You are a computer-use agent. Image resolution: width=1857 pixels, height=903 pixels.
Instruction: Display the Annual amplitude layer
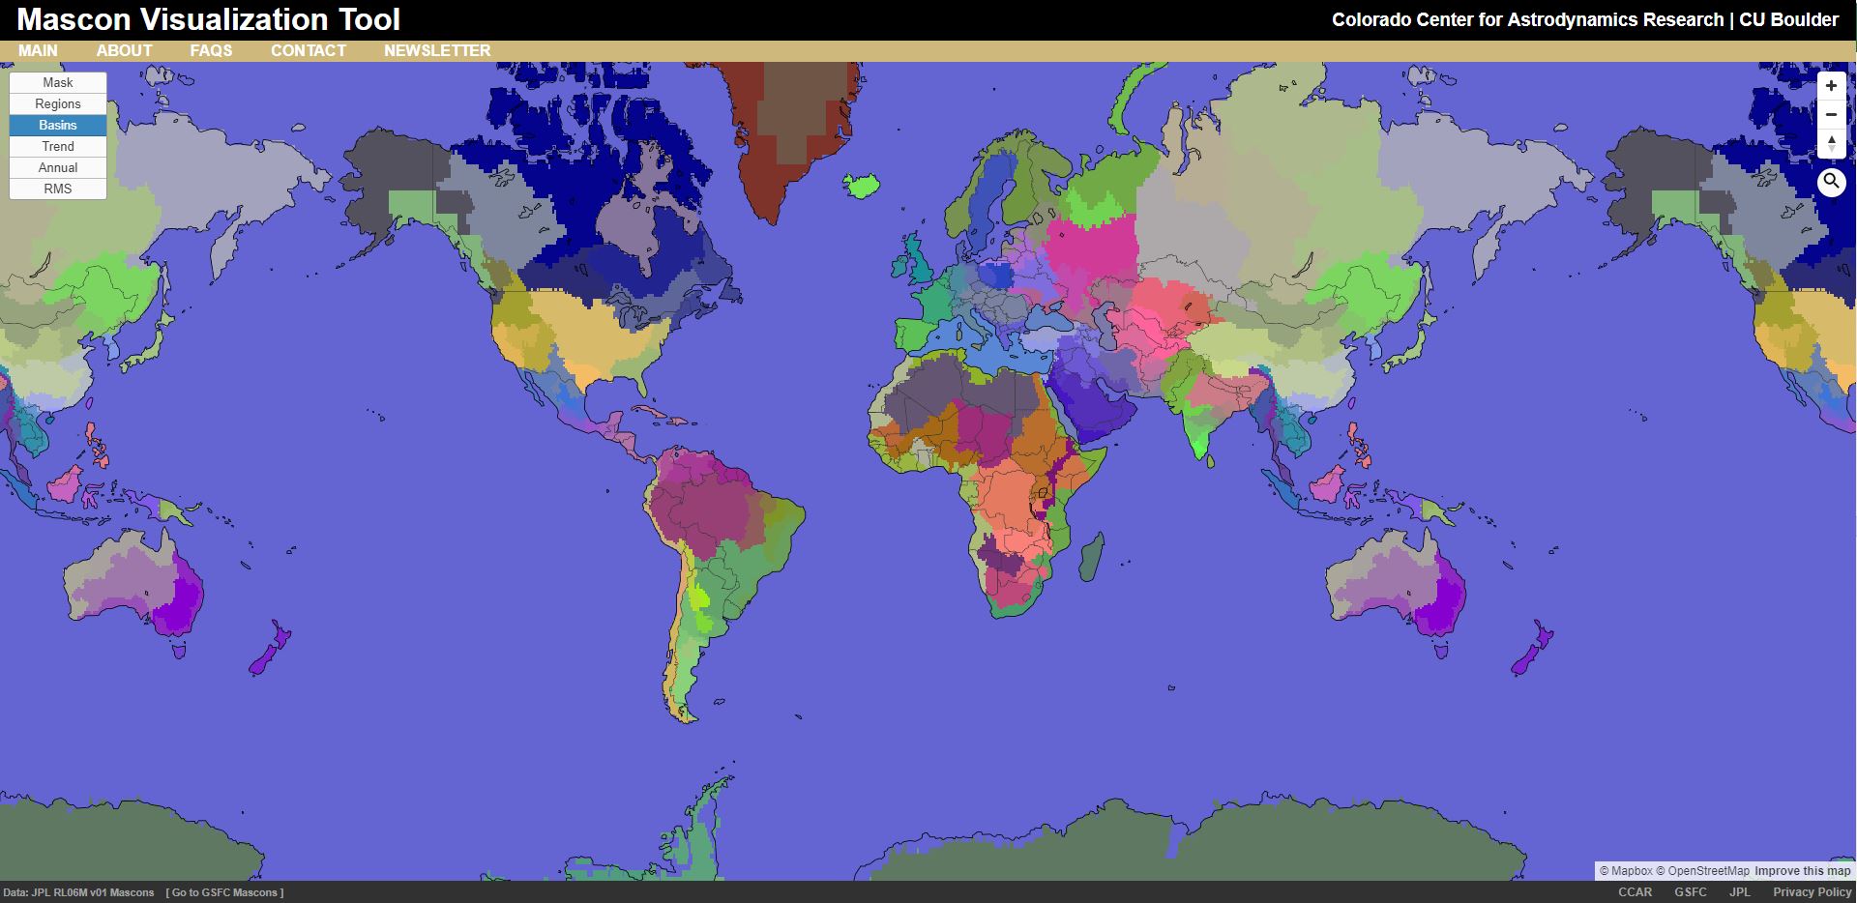(58, 168)
